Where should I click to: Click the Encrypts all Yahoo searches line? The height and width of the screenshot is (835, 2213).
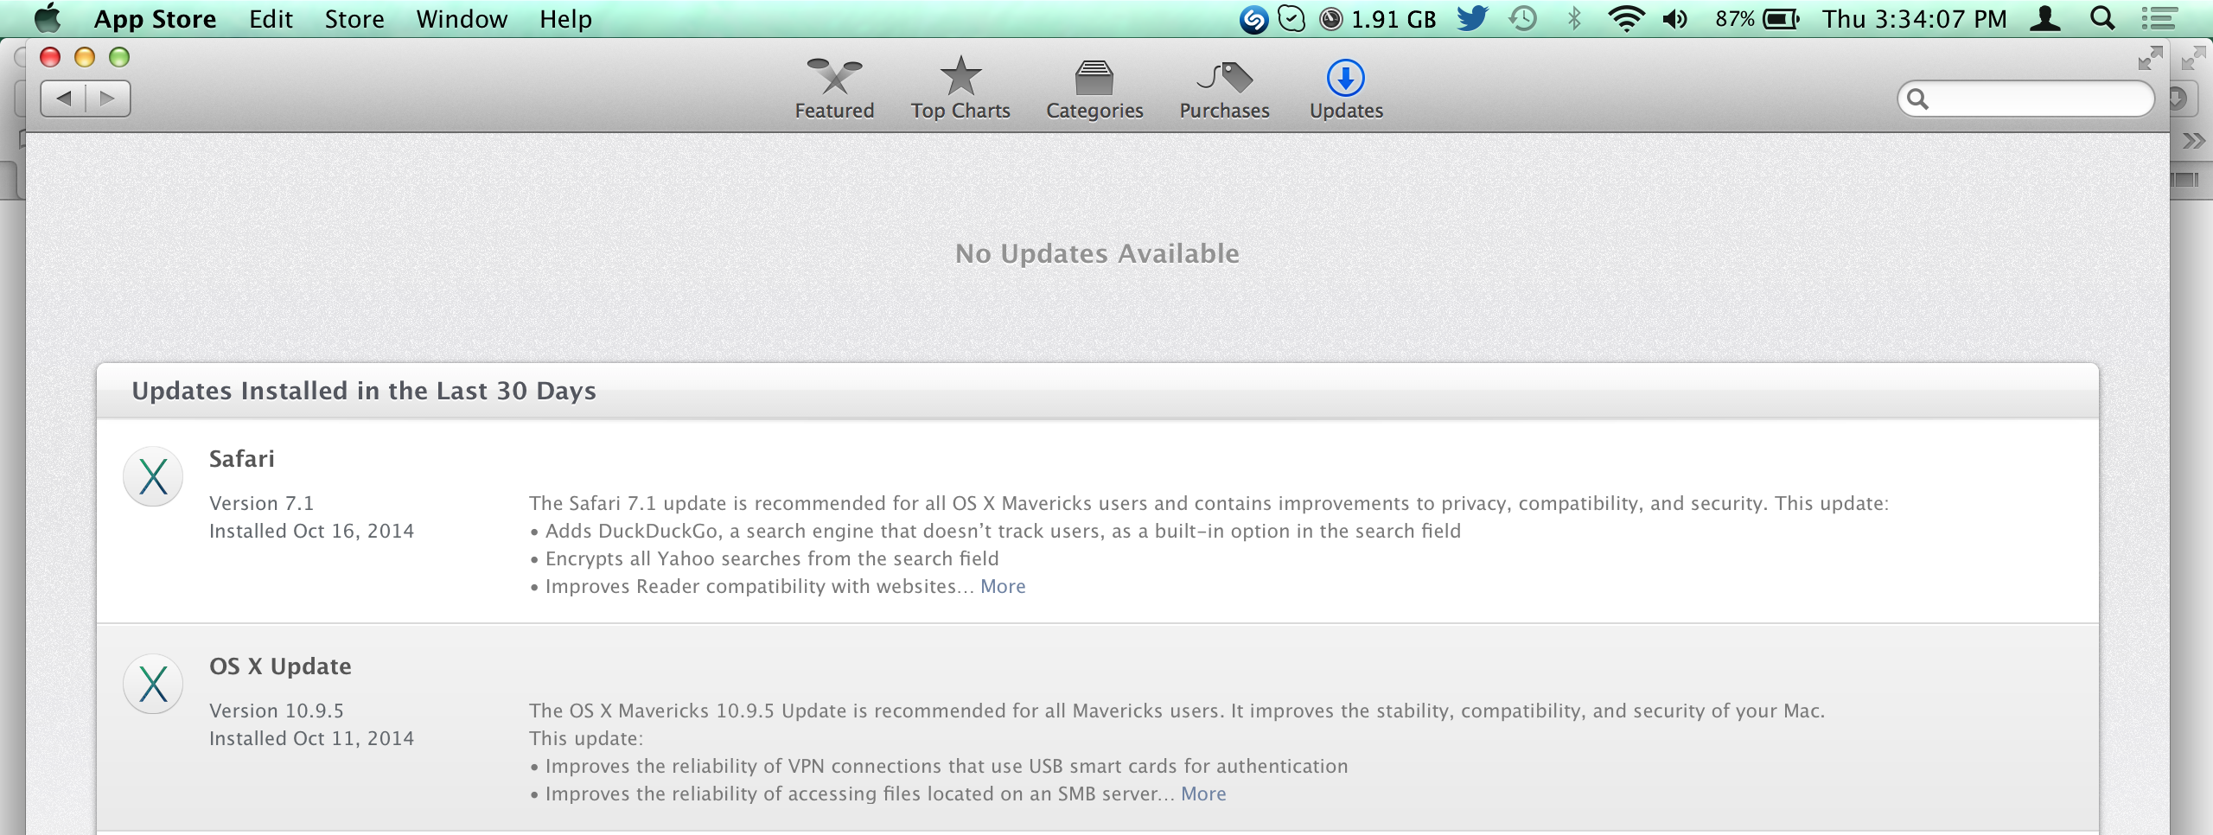click(764, 558)
